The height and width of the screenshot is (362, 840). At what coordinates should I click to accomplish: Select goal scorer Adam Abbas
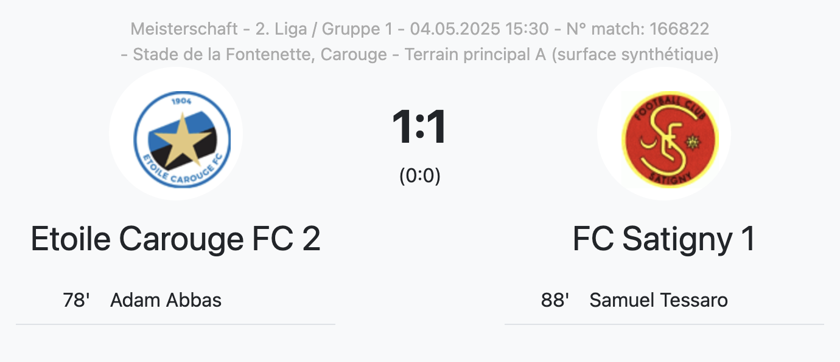tap(166, 300)
